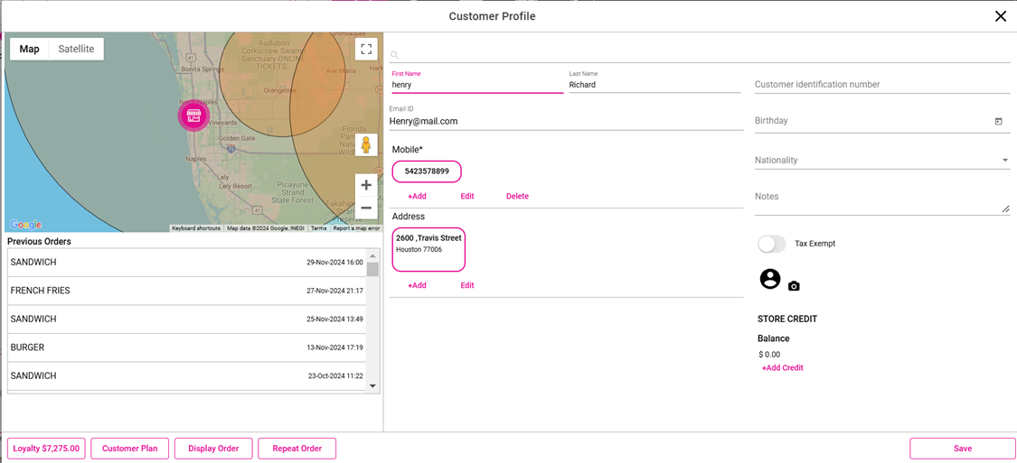Zoom out on the map

pos(366,208)
